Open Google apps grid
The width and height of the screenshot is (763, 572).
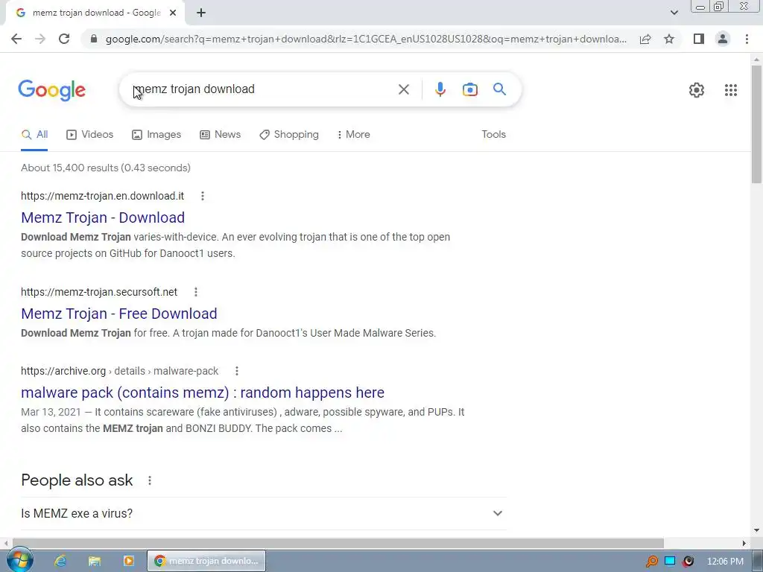[730, 90]
